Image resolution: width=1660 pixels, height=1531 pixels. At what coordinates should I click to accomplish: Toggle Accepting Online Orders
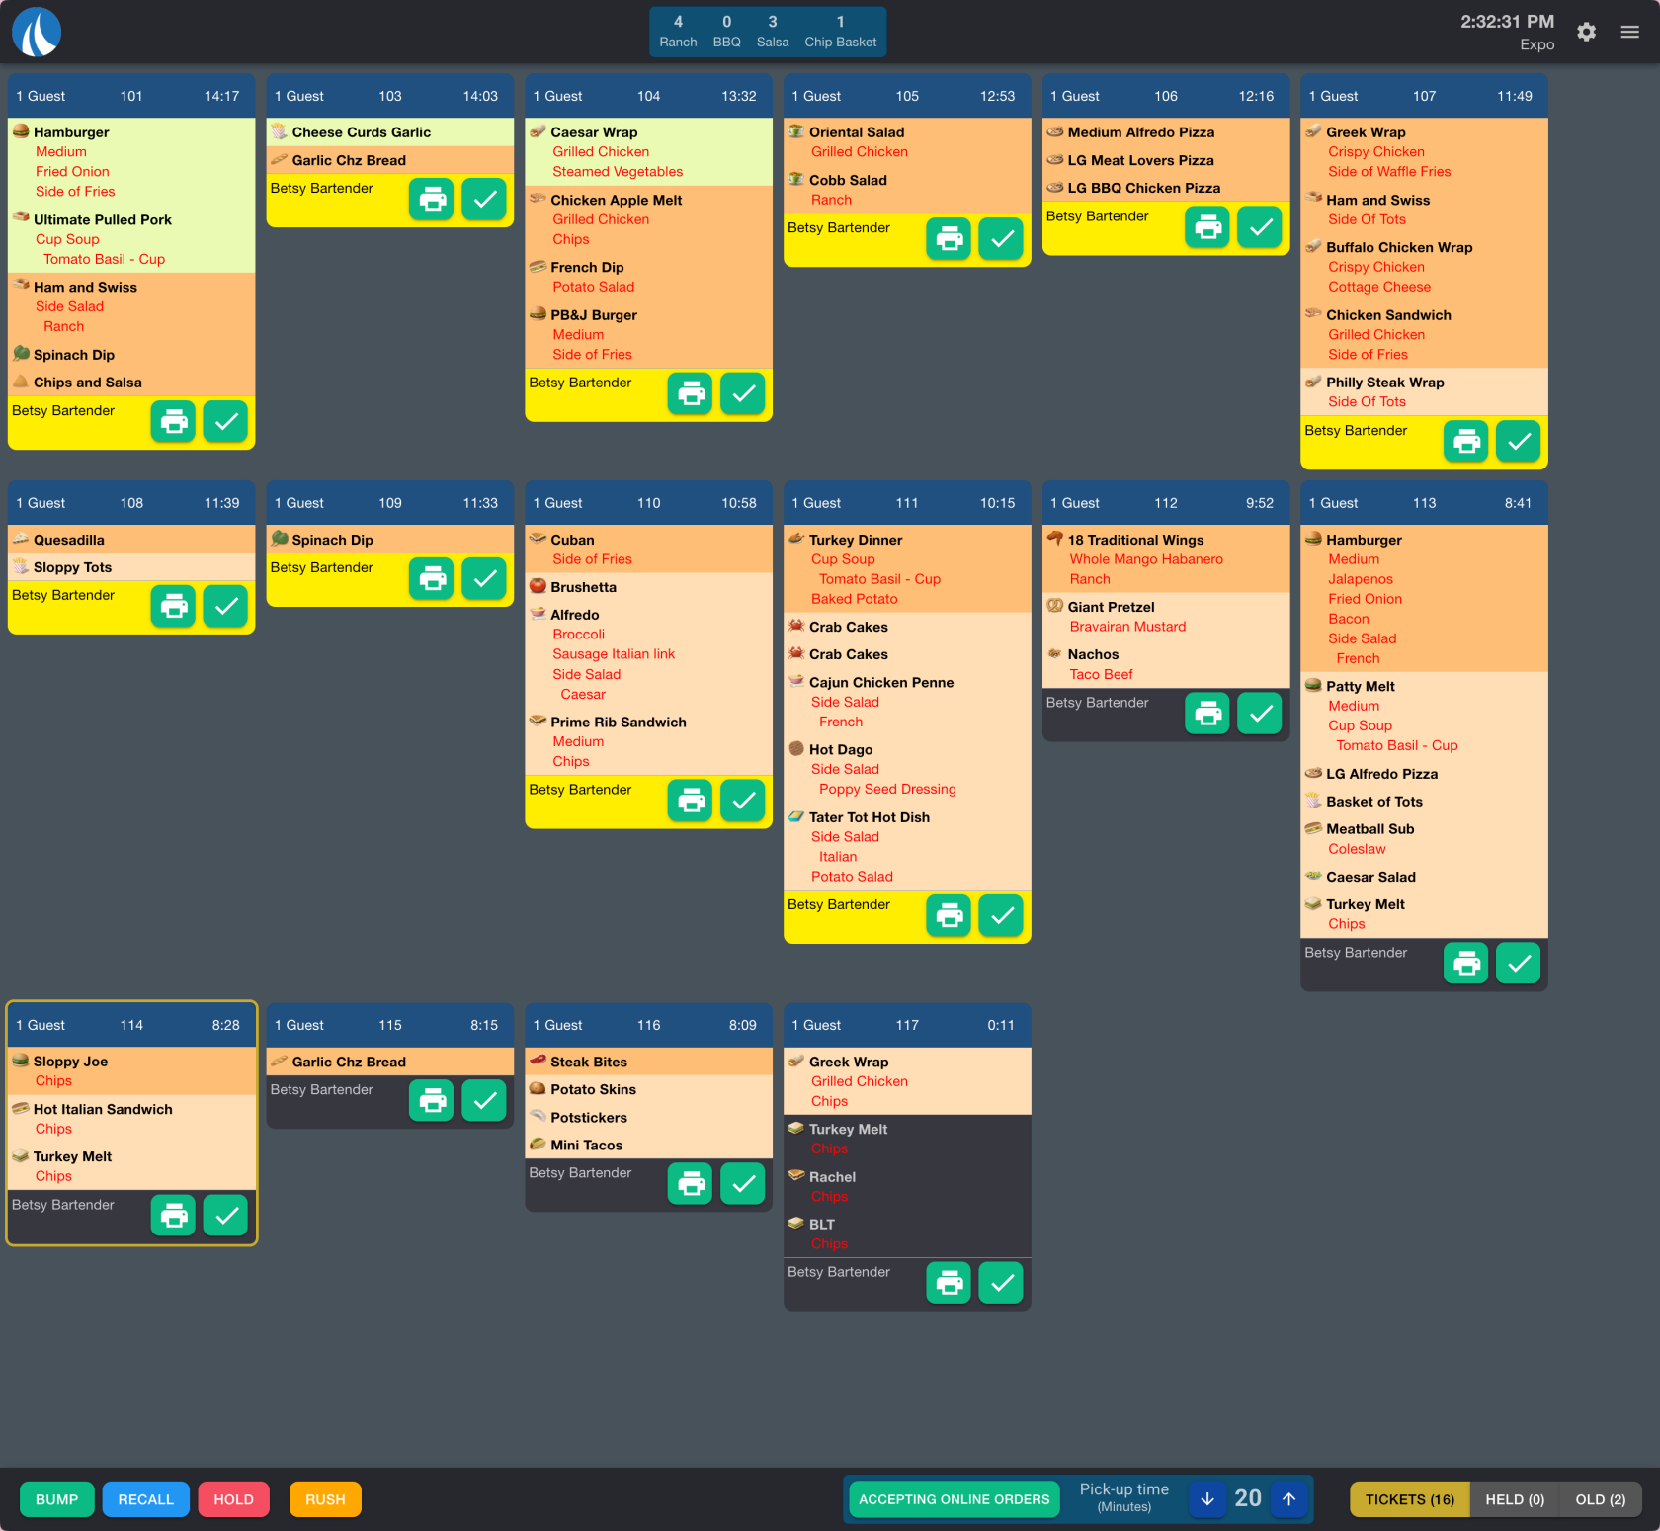pos(954,1499)
